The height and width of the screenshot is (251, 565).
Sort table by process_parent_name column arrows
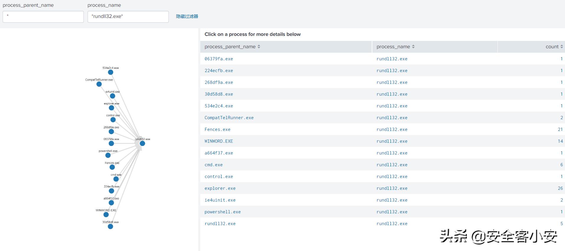(x=259, y=46)
